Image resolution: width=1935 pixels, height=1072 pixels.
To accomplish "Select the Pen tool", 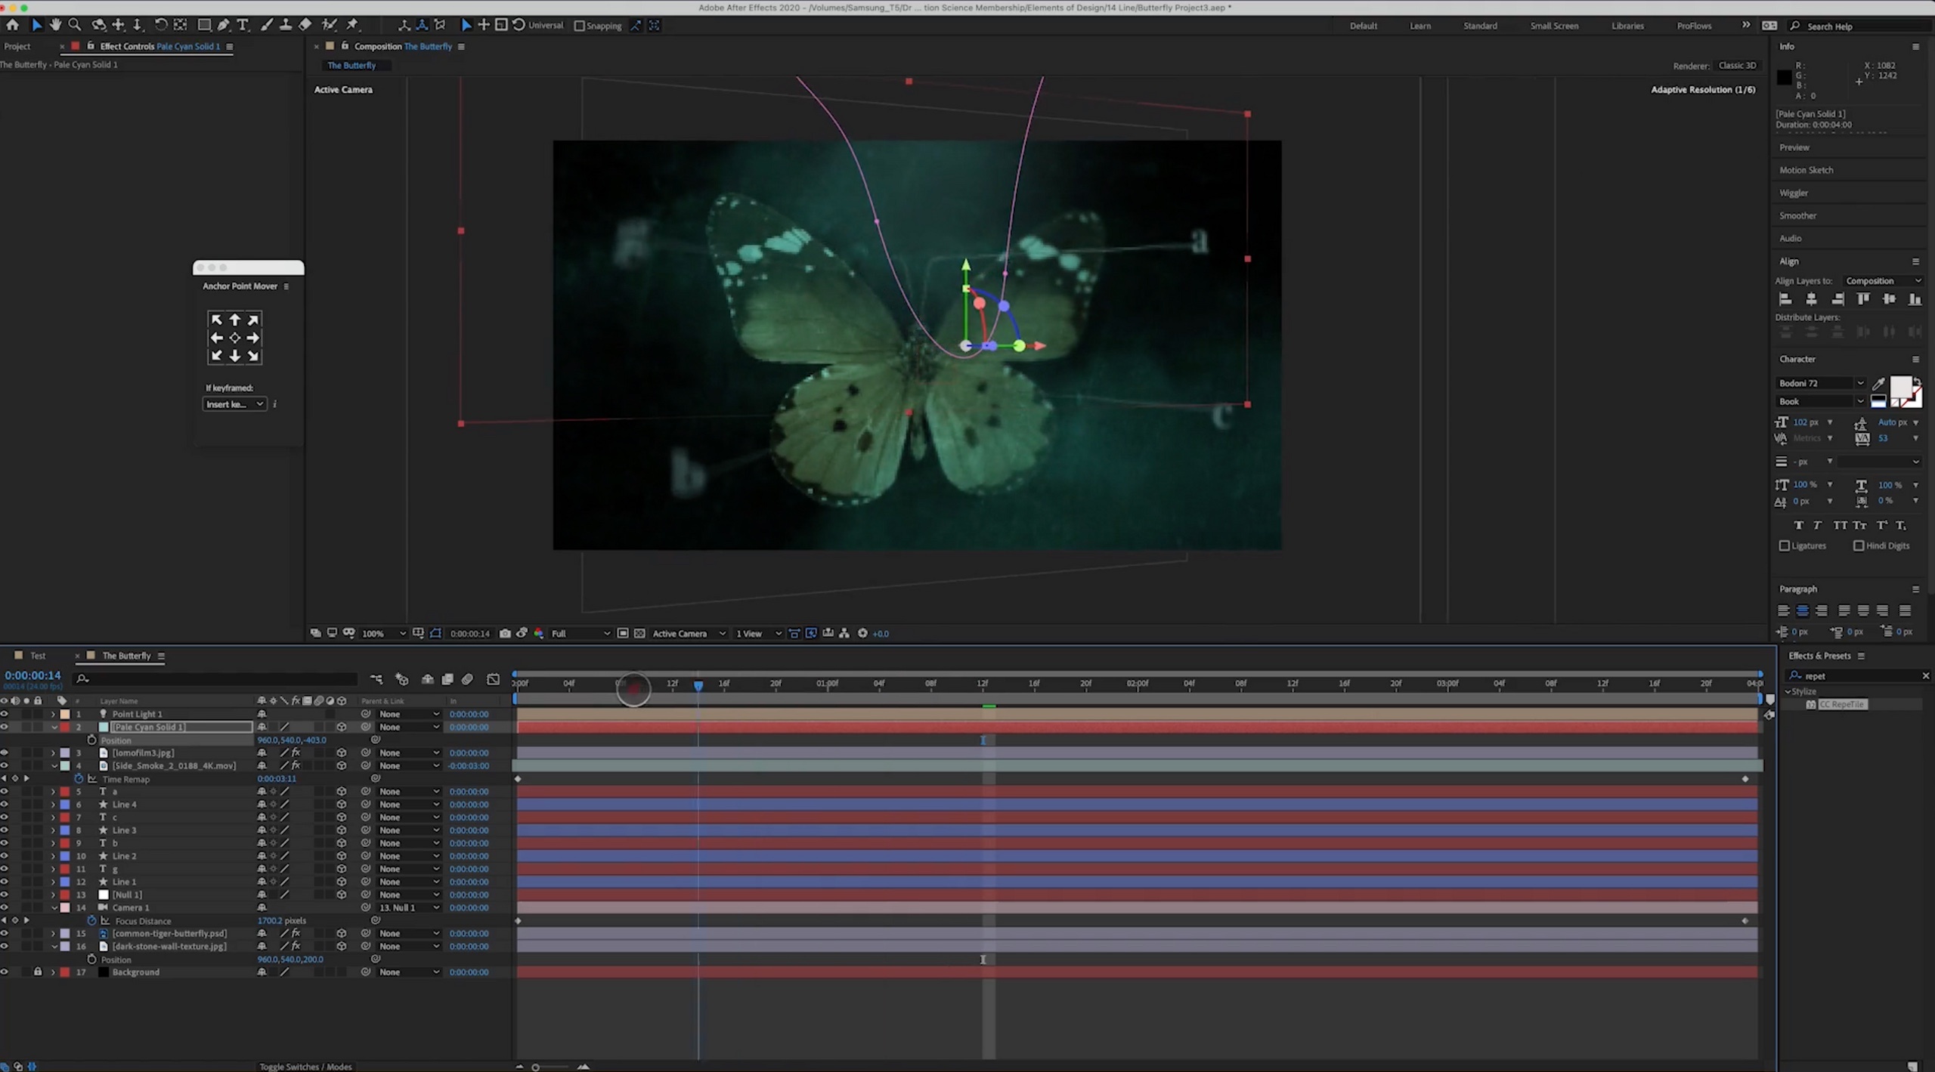I will click(x=223, y=25).
